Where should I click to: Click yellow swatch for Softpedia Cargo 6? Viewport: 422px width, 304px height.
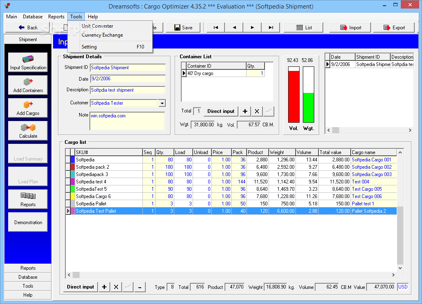click(x=73, y=196)
